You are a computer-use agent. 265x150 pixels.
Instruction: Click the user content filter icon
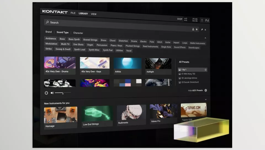click(193, 29)
